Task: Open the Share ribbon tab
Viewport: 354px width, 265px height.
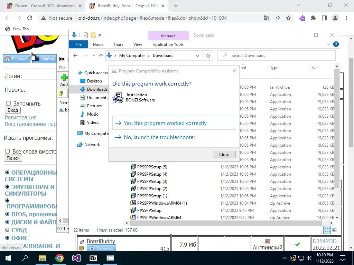Action: pos(118,45)
